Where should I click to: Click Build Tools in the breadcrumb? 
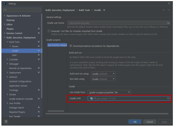click(84, 10)
